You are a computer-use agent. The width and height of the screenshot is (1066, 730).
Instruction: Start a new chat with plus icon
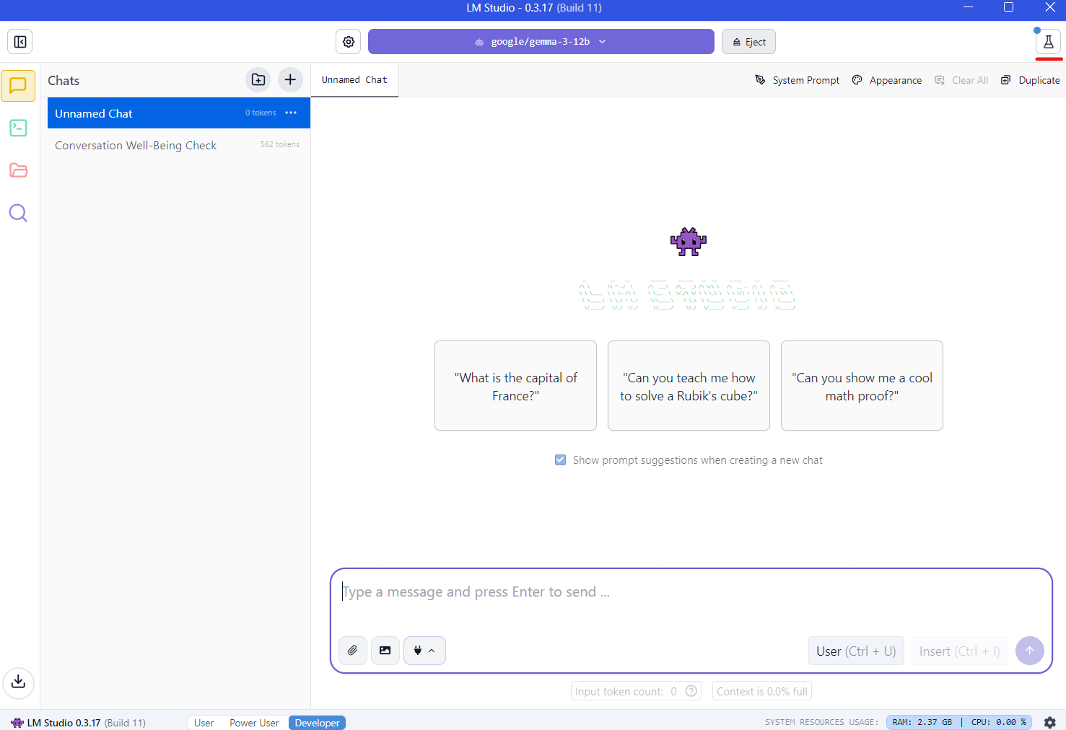point(290,80)
